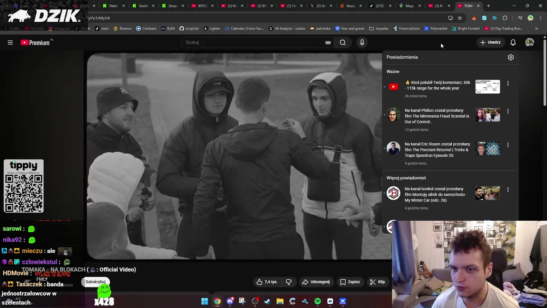This screenshot has width=547, height=308.
Task: Open the FinancialJuice bookmark
Action: pos(406,29)
